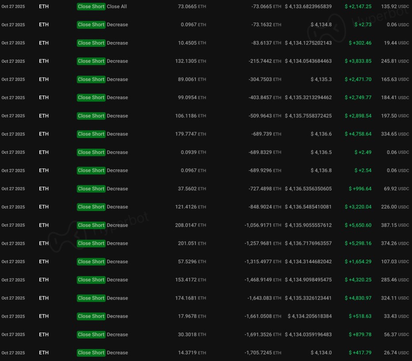Select the position -304.7503 ETH
Viewport: 412px width, 361px height.
pos(265,79)
